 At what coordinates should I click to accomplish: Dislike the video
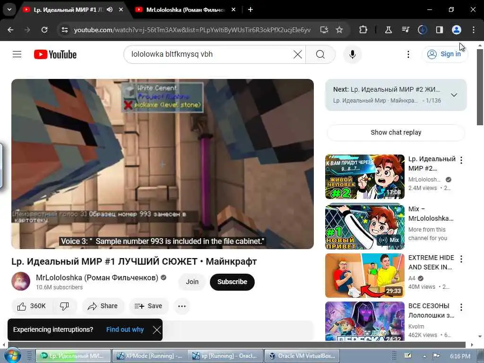coord(64,306)
